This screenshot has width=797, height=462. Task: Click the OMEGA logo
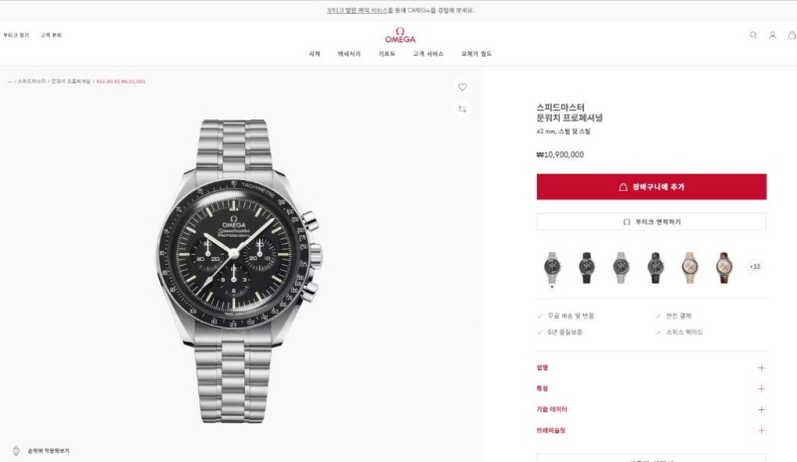point(400,35)
